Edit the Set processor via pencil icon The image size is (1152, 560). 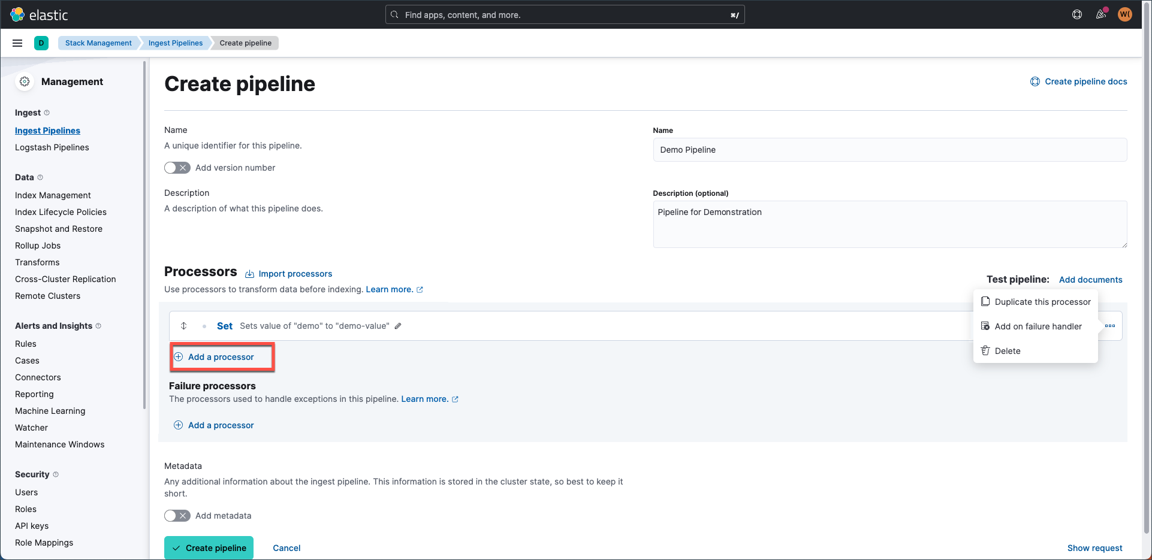point(398,326)
